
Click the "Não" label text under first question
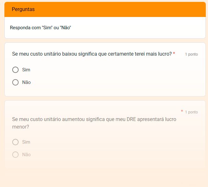[26, 82]
